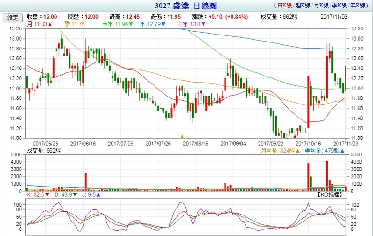This screenshot has height=236, width=373.
Task: Switch to the 日K線 daily chart
Action: click(x=286, y=7)
